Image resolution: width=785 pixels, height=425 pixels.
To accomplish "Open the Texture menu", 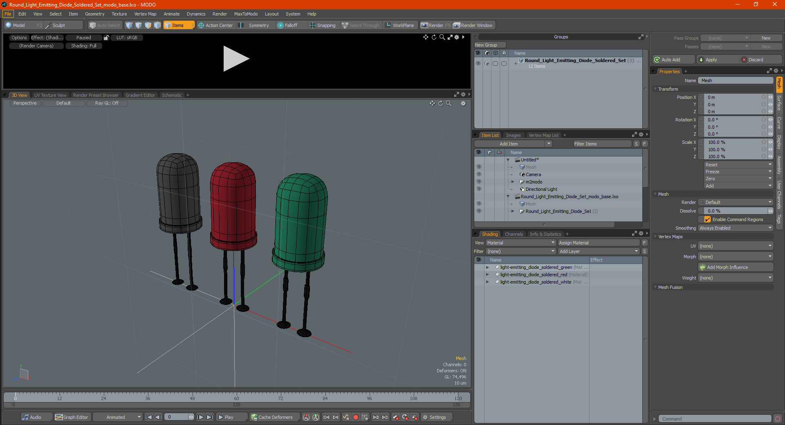I will pos(119,14).
